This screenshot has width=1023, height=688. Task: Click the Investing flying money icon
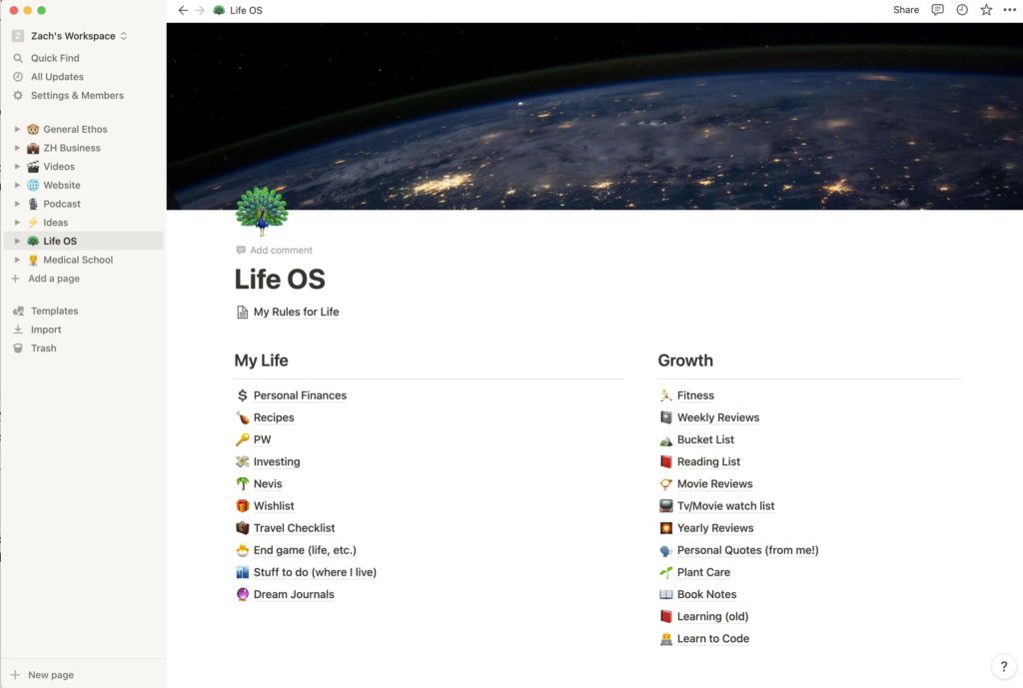(242, 461)
